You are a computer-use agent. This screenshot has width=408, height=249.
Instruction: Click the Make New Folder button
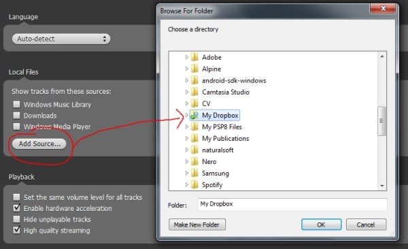197,225
